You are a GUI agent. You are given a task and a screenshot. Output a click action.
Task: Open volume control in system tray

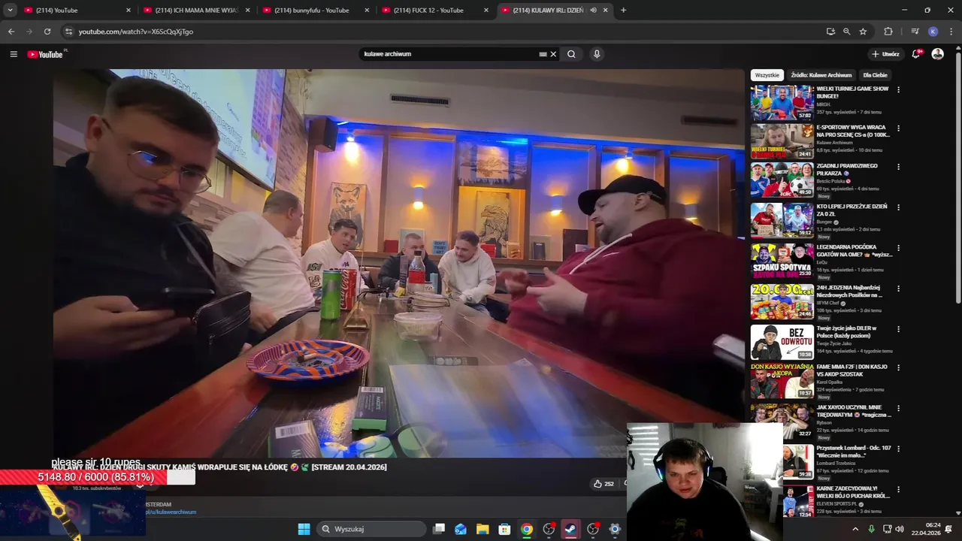coord(900,529)
